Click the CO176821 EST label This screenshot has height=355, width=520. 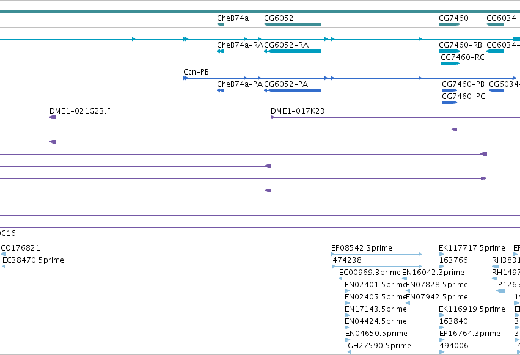pyautogui.click(x=20, y=248)
